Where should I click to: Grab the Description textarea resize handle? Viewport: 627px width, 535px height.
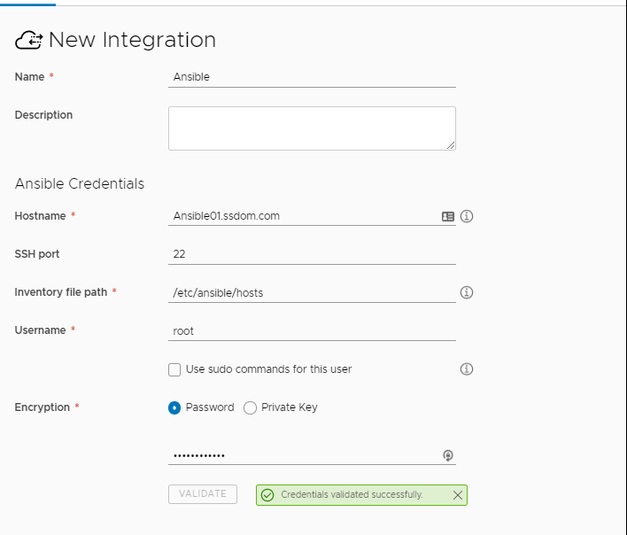point(451,145)
